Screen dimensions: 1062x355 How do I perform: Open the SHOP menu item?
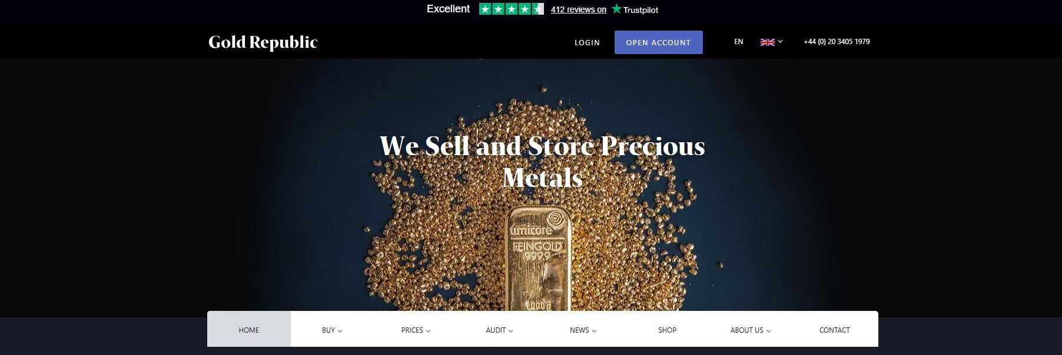click(667, 330)
